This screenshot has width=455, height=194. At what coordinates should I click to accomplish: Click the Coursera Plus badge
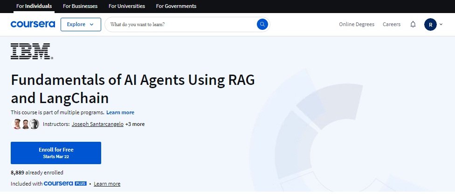pos(65,184)
